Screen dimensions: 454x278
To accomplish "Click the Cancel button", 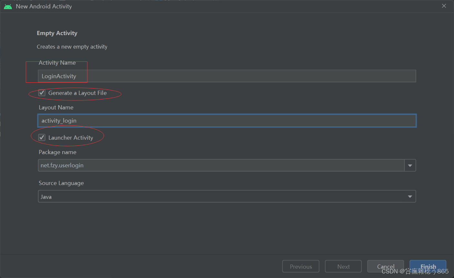I will pyautogui.click(x=386, y=266).
